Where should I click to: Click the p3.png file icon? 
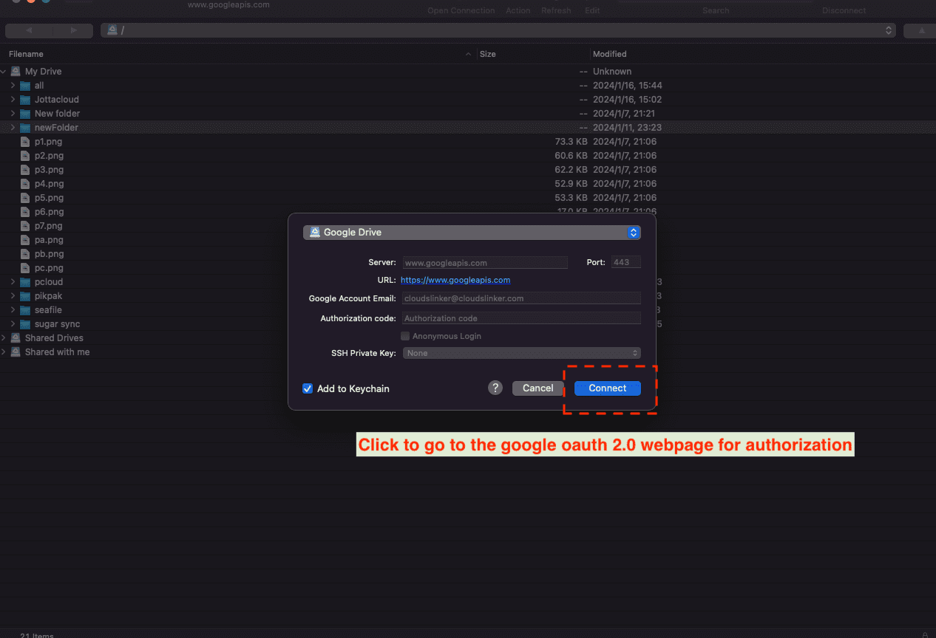[25, 170]
